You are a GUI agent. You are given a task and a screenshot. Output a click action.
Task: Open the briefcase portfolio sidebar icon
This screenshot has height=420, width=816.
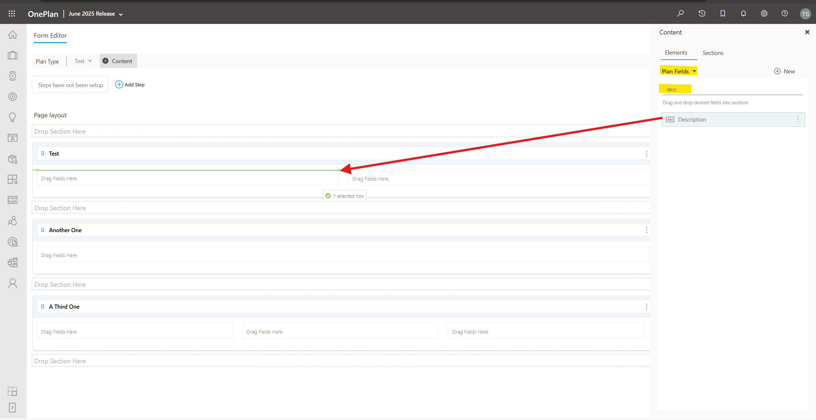pos(12,55)
